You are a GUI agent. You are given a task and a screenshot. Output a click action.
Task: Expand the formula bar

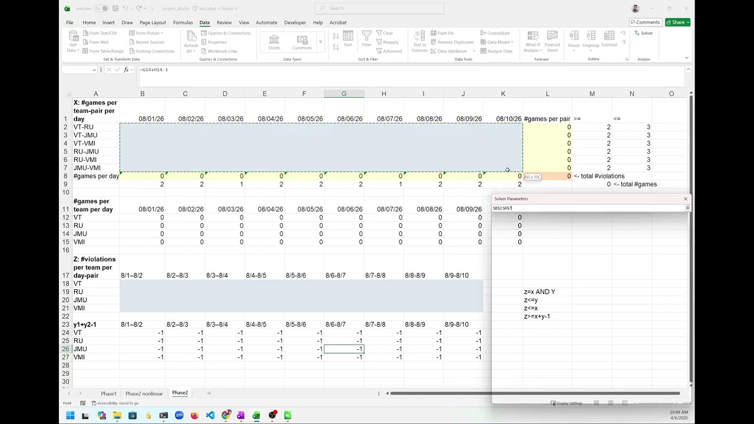tap(687, 69)
